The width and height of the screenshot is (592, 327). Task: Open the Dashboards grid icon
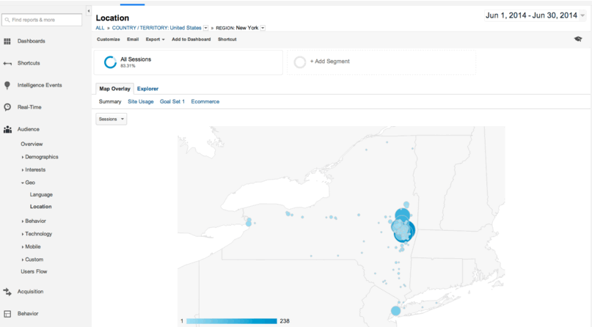pyautogui.click(x=7, y=41)
